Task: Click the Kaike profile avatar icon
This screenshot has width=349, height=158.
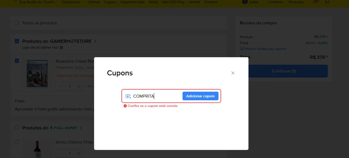Action: pos(245,2)
